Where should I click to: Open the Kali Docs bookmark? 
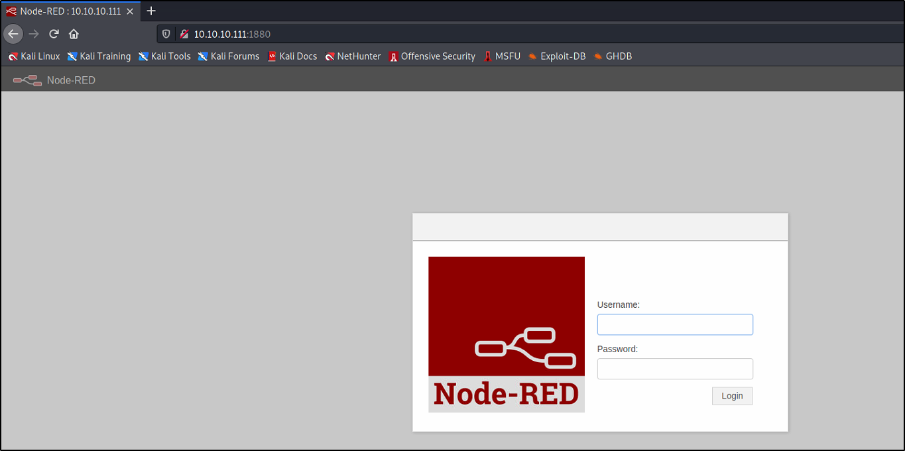(292, 56)
